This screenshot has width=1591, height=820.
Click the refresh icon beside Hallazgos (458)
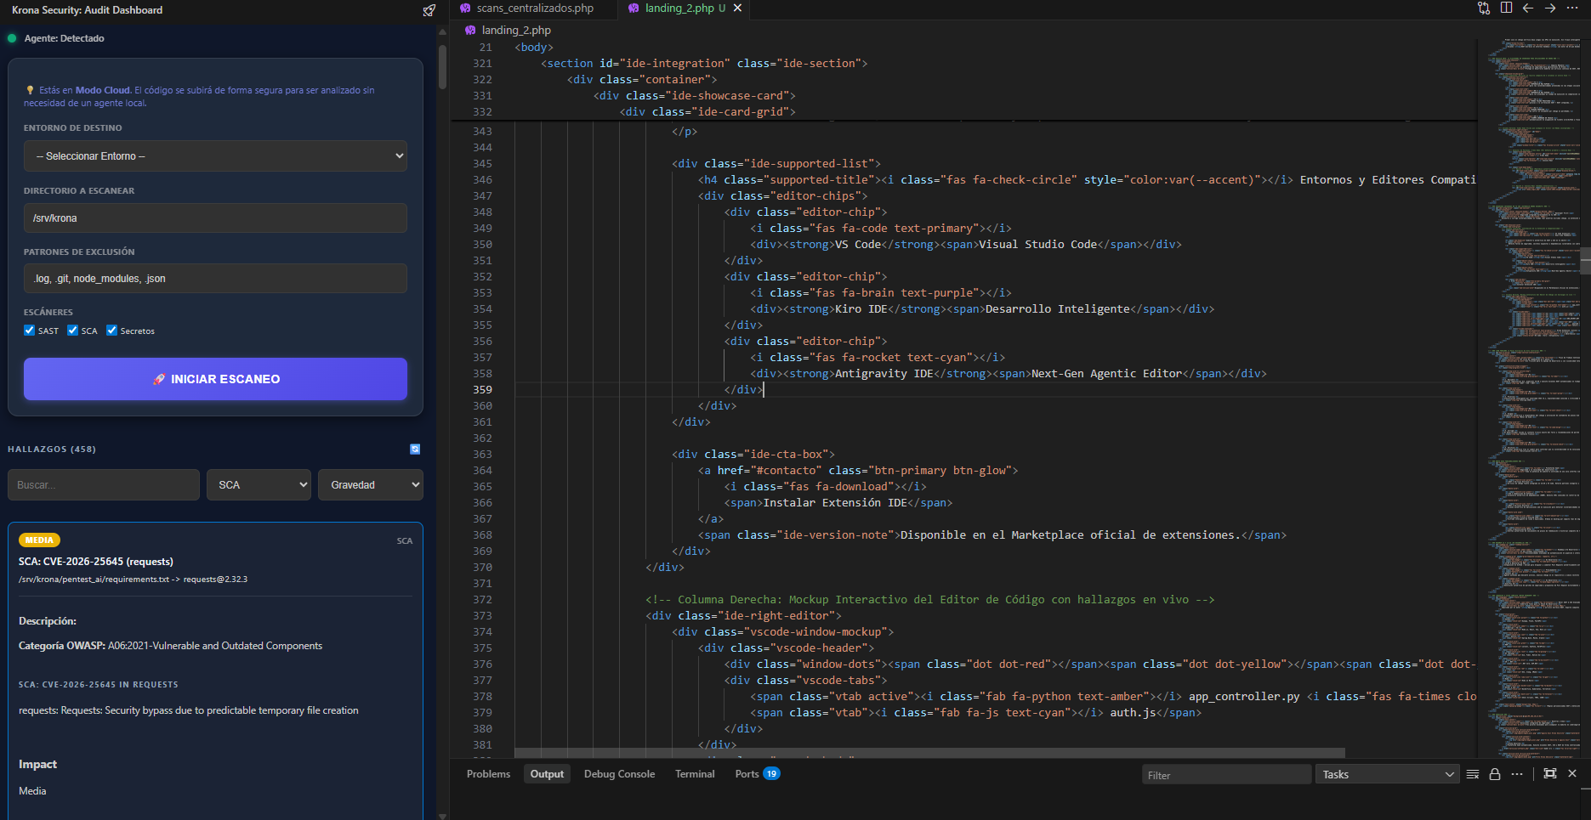pos(415,449)
